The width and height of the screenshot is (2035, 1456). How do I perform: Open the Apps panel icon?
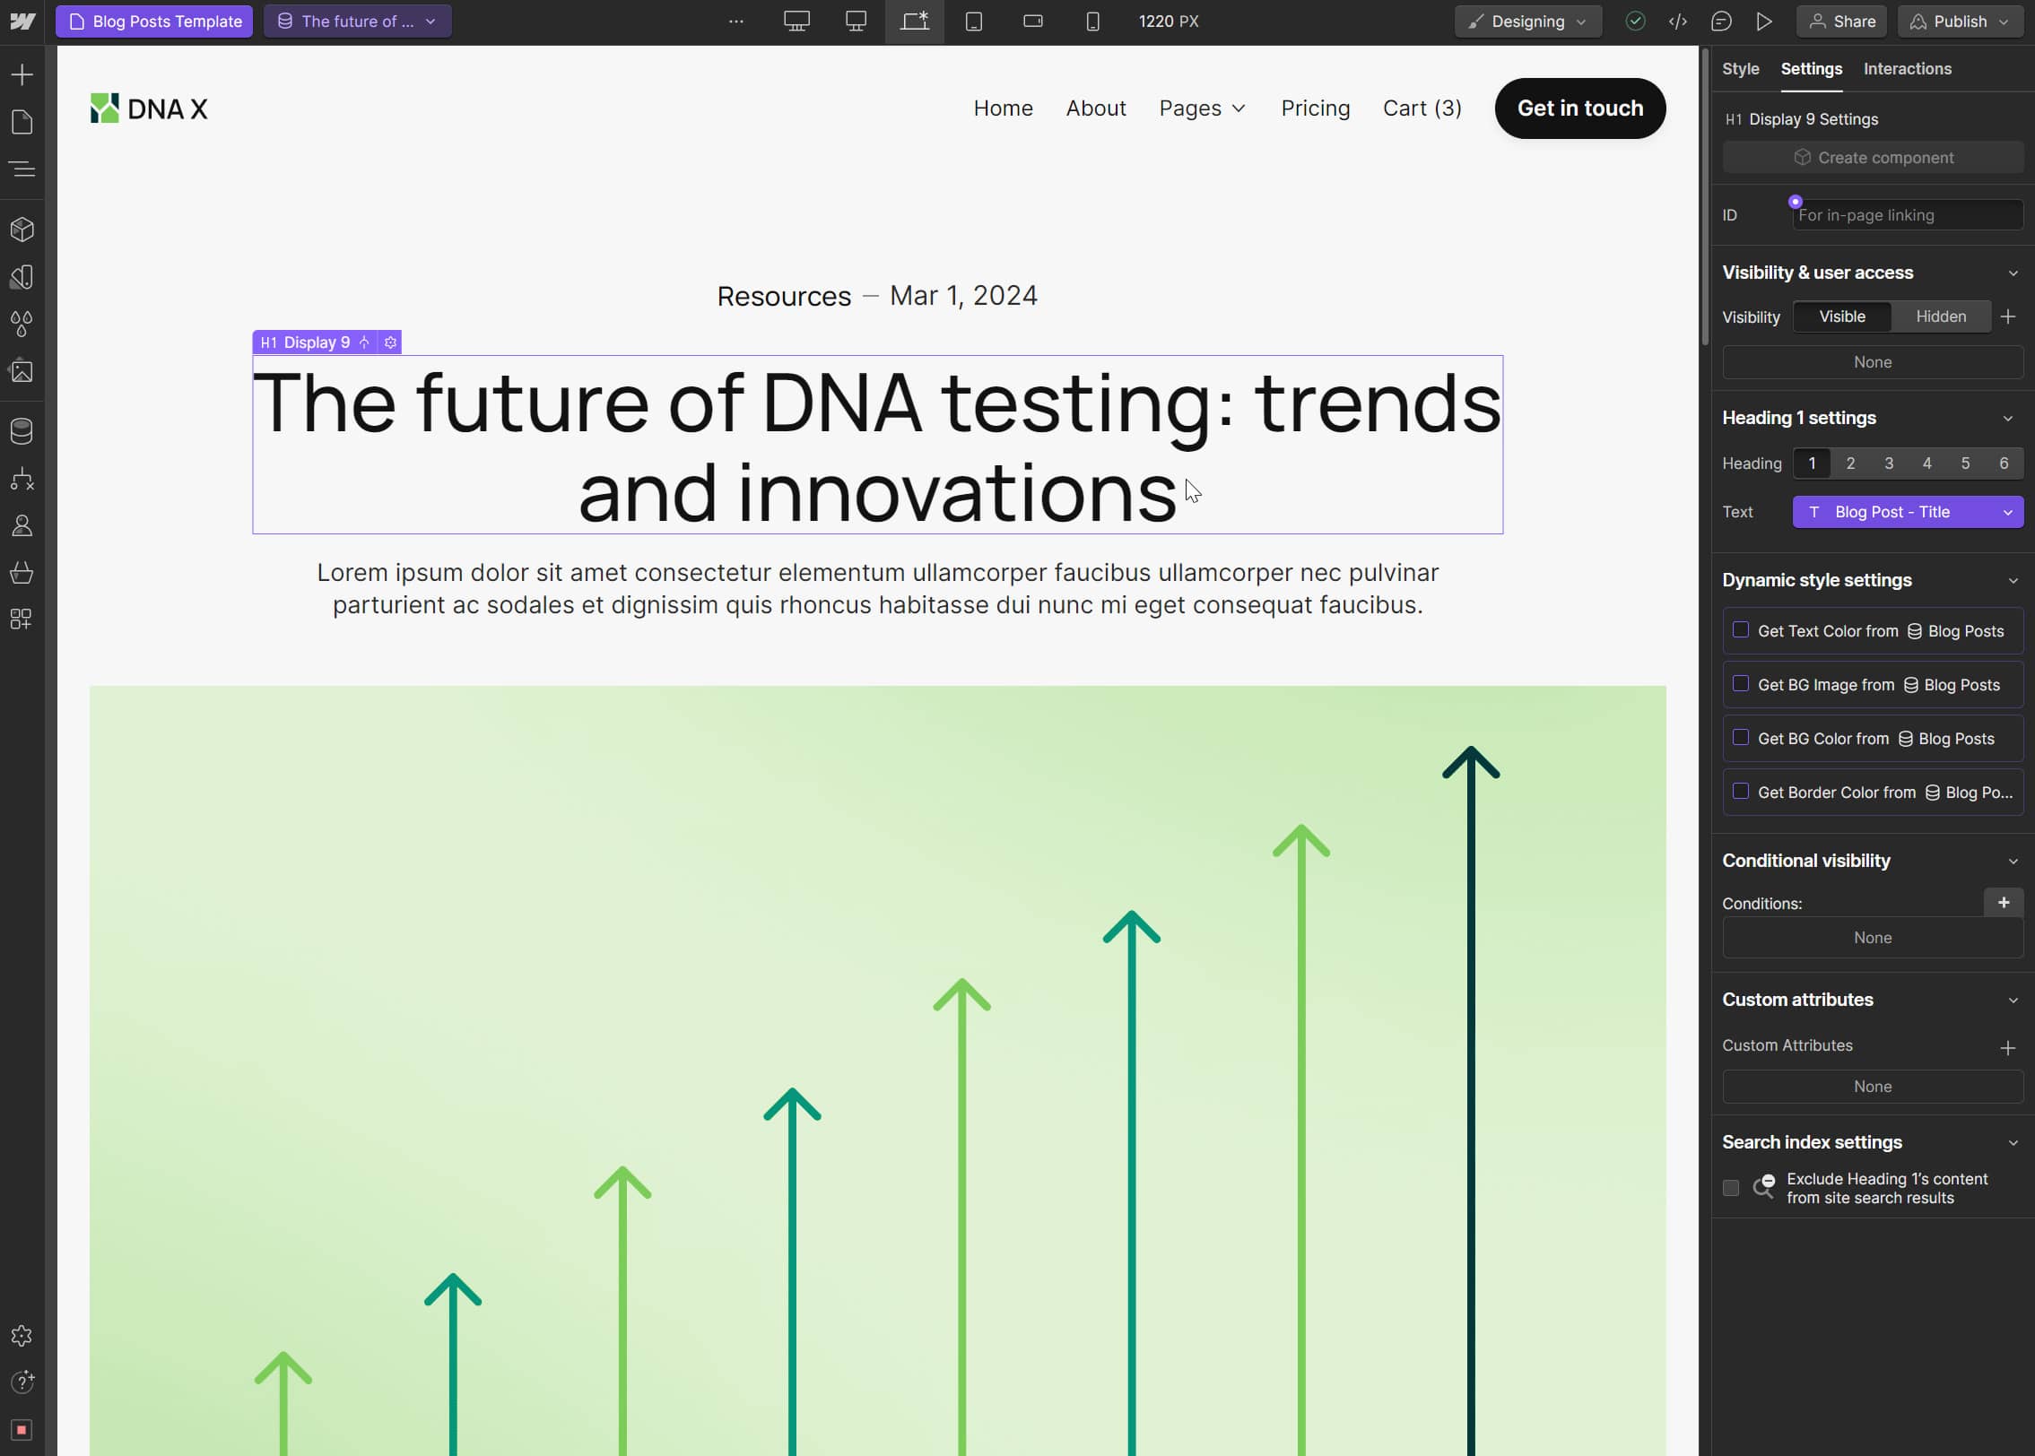22,619
